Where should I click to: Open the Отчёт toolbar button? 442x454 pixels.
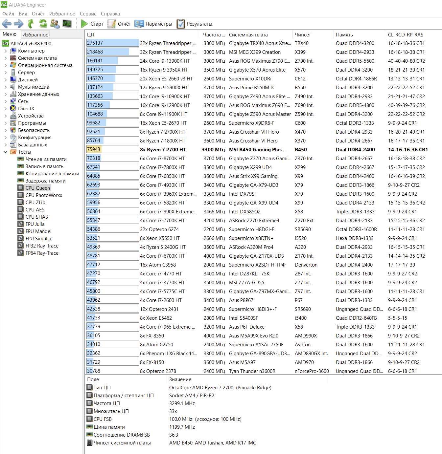coord(119,24)
